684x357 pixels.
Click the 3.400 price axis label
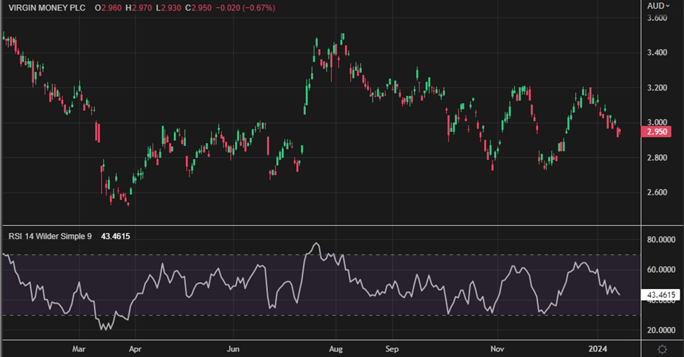[x=657, y=53]
